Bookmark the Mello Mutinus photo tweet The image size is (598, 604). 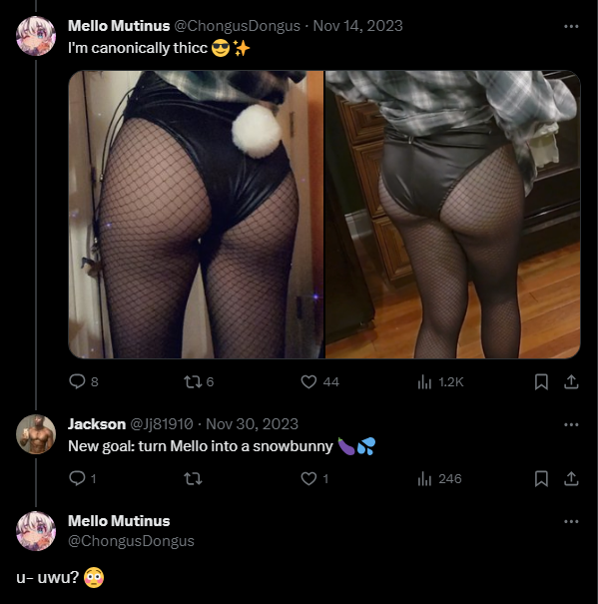click(x=541, y=381)
